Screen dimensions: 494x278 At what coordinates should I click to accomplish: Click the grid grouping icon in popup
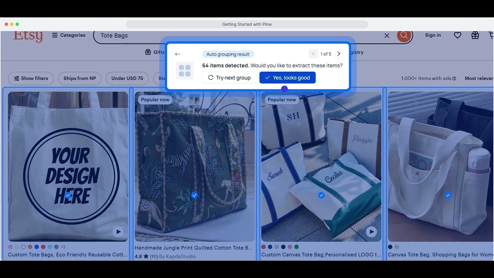pyautogui.click(x=184, y=71)
